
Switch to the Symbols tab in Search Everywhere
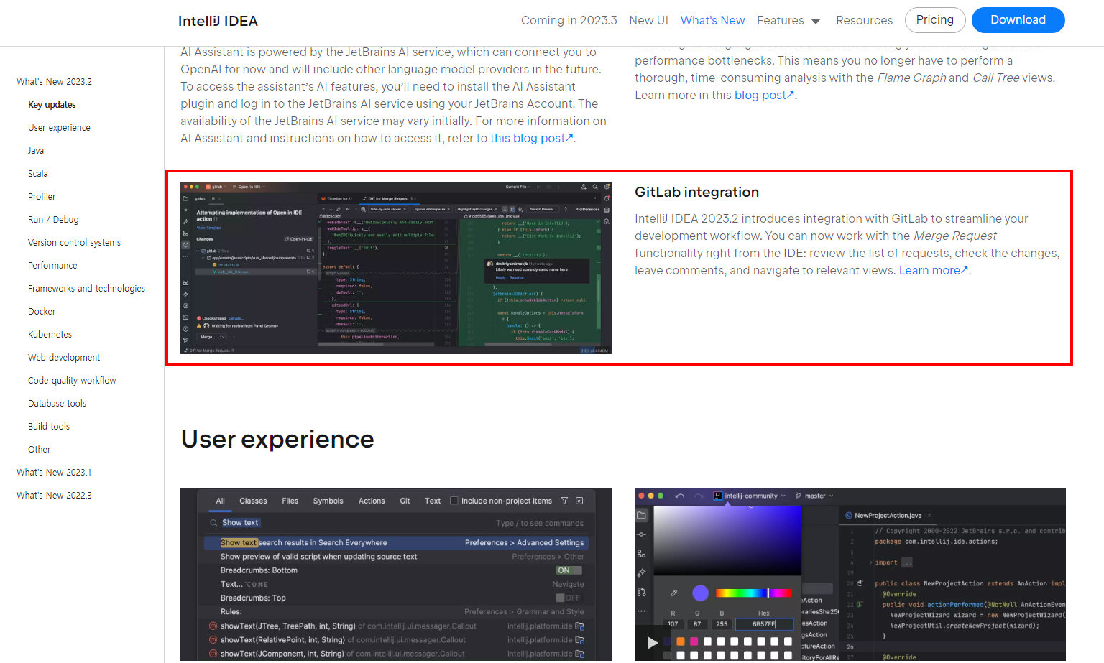(328, 501)
